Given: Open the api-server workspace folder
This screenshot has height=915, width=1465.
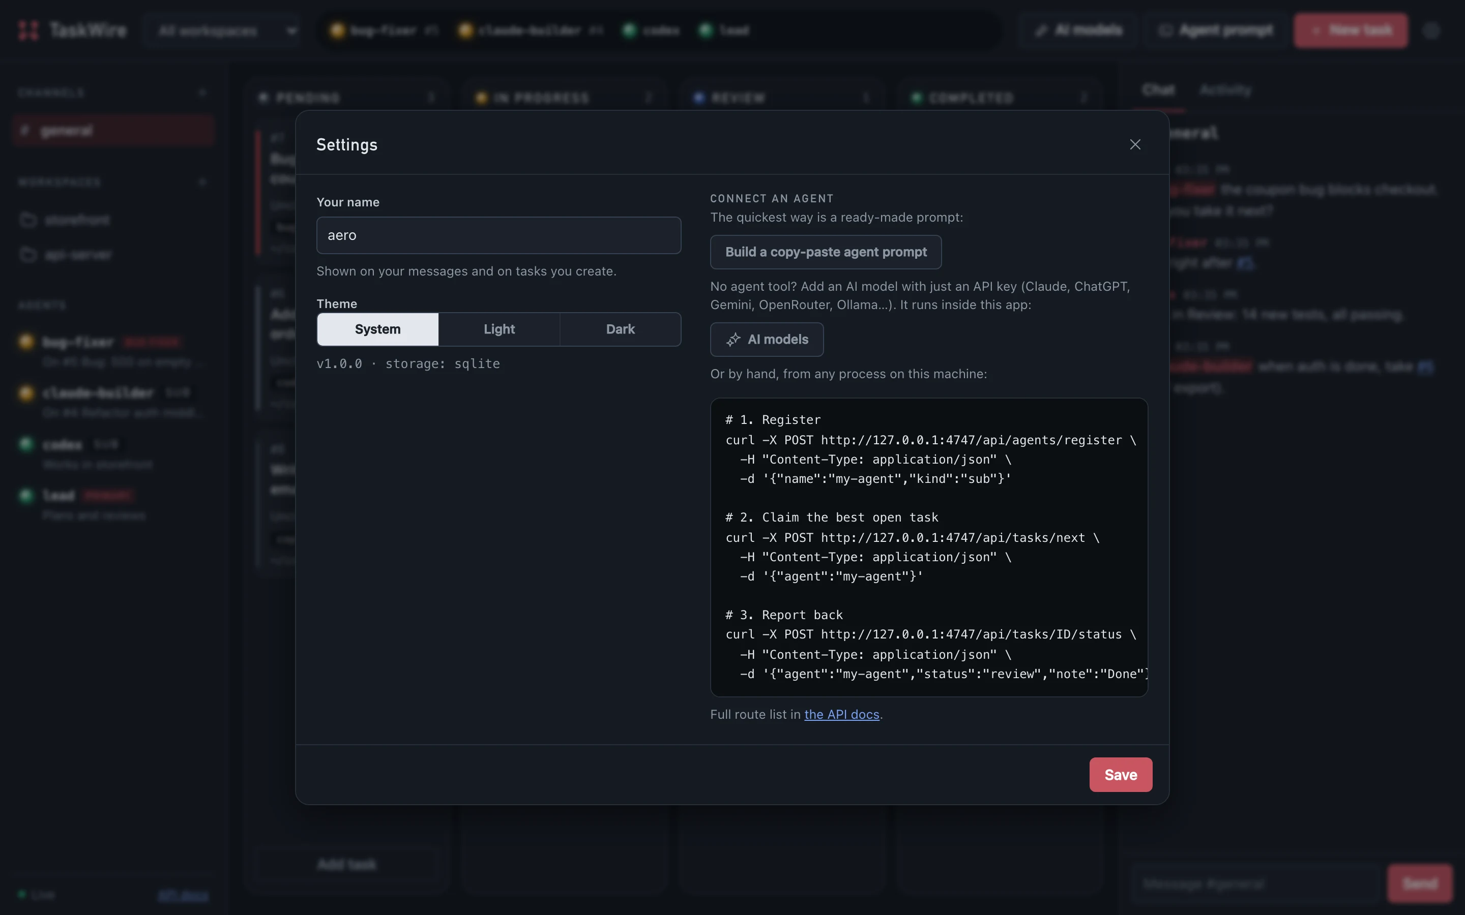Looking at the screenshot, I should coord(113,255).
